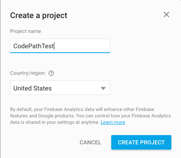Screen dimensions: 181x158
Task: Close the Create a project dialog
Action: [x=166, y=14]
